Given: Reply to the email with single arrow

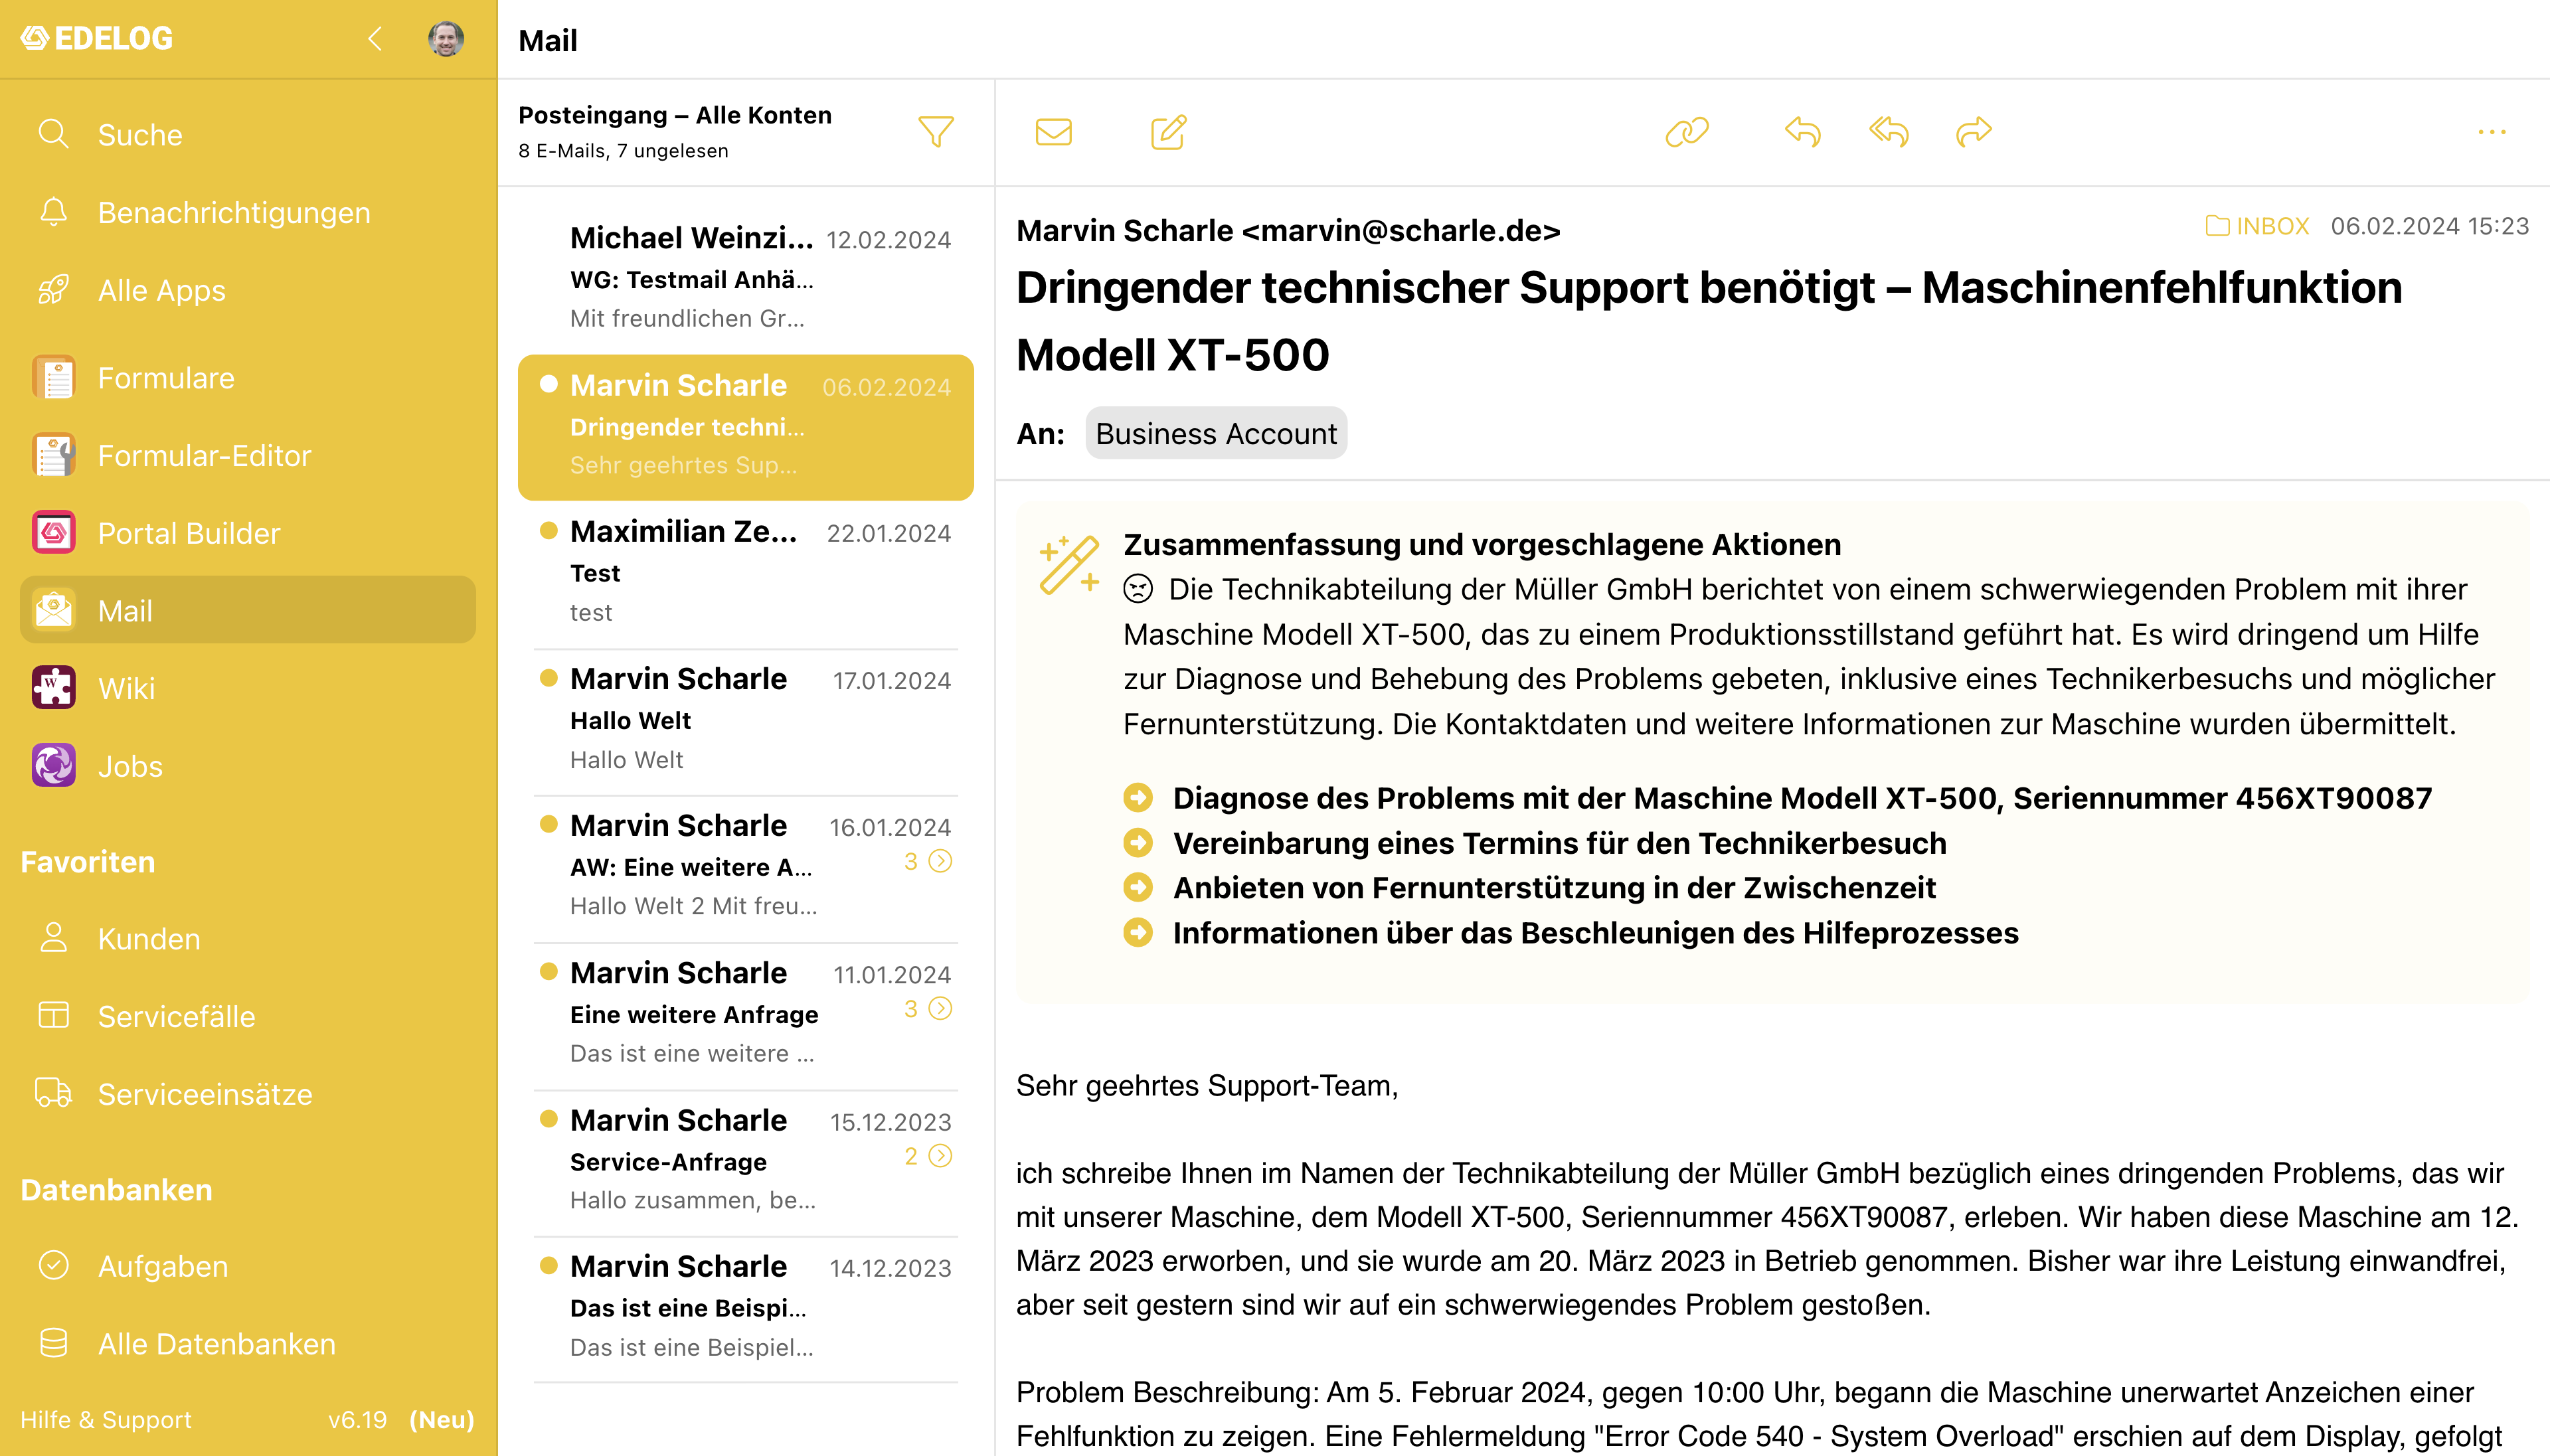Looking at the screenshot, I should click(x=1803, y=132).
